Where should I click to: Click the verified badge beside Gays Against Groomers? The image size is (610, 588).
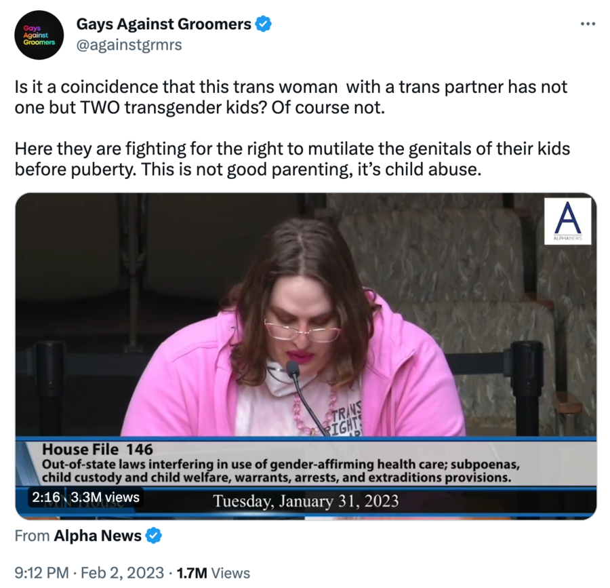(264, 24)
